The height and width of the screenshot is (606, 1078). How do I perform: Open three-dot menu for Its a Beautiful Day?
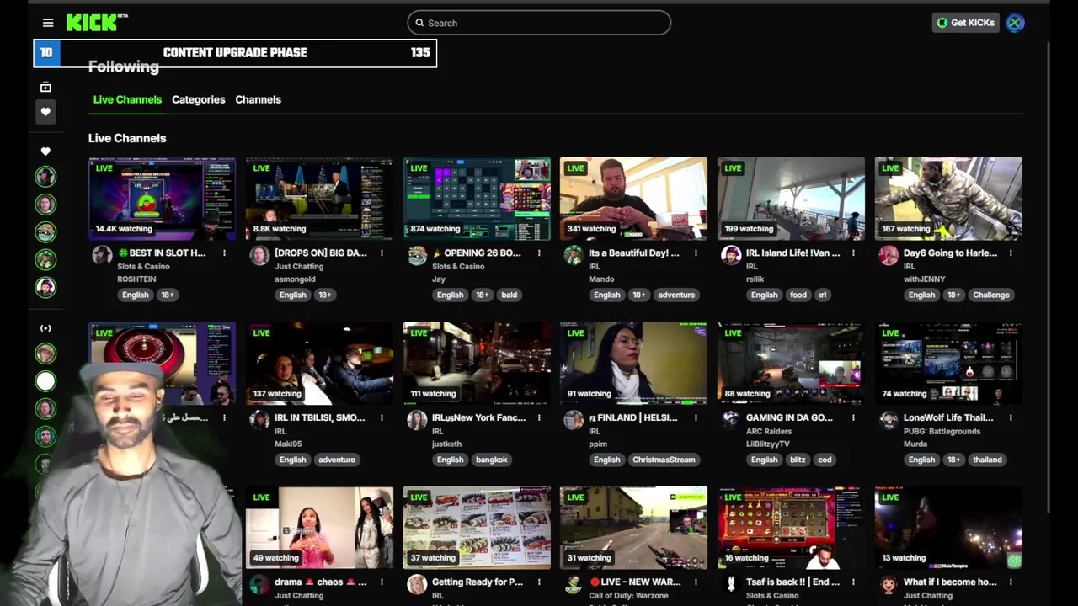click(696, 252)
